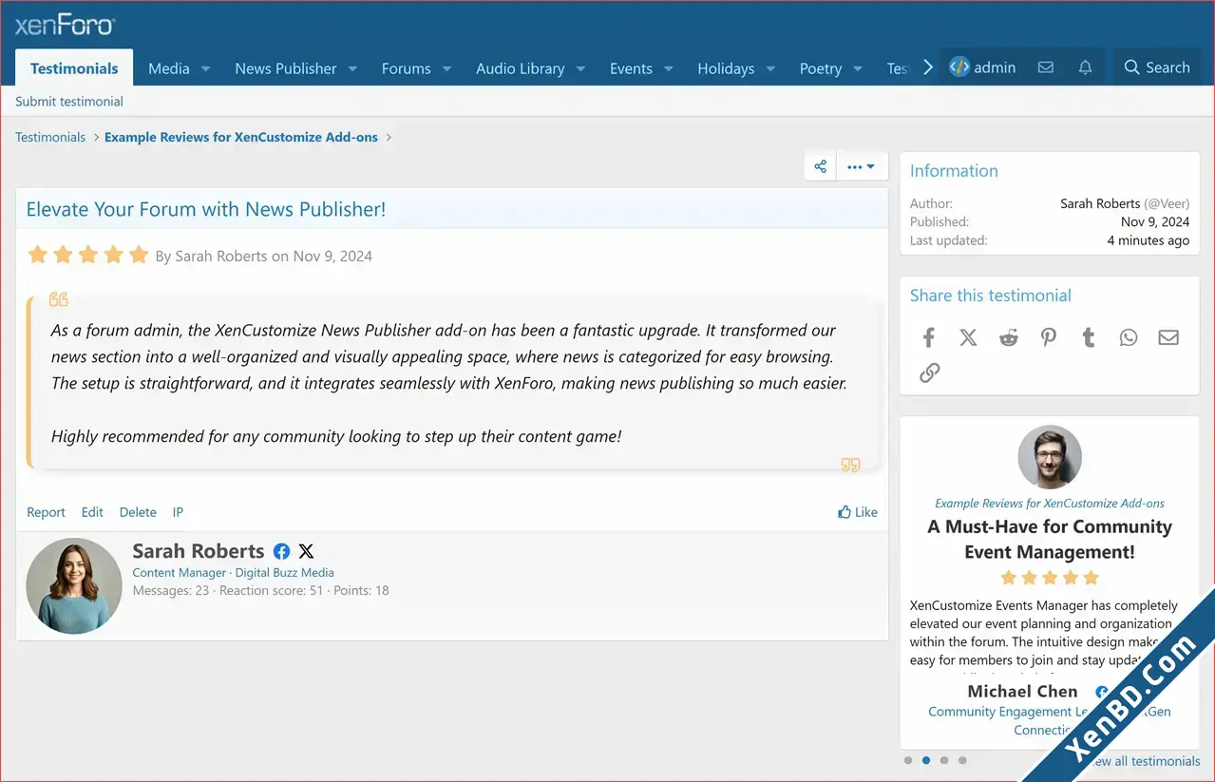Screen dimensions: 1215x782
Task: Like this testimonial
Action: pos(858,512)
